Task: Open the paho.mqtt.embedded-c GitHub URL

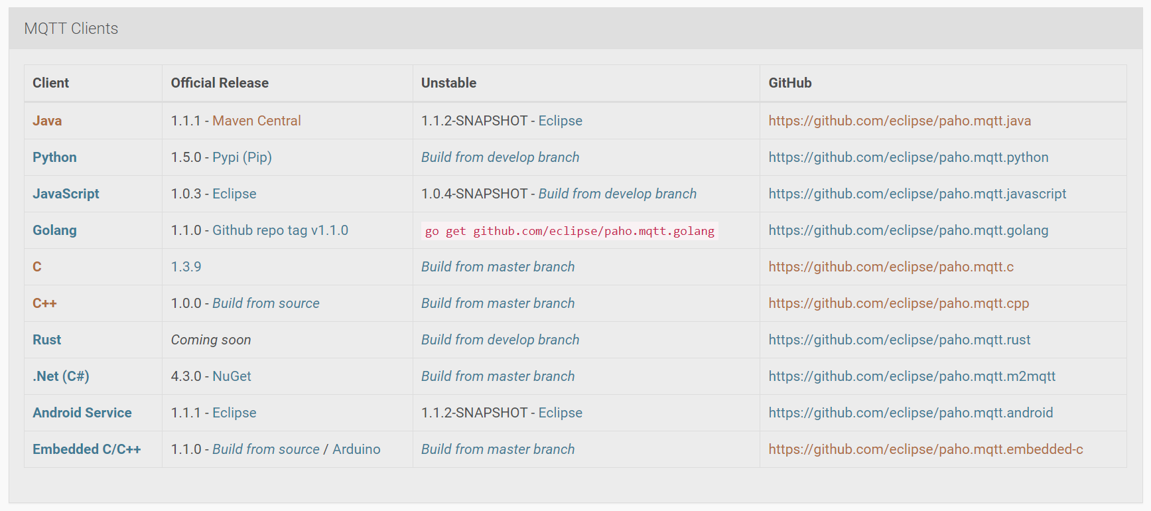Action: point(925,449)
